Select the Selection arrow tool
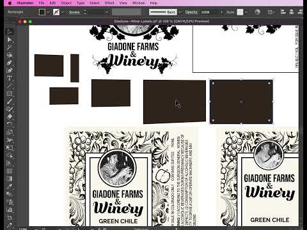Screen dimensions: 307x230 tap(10, 32)
